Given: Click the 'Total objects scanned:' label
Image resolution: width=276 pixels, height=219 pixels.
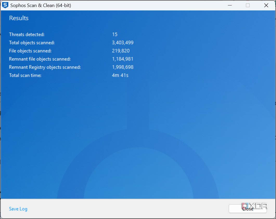Looking at the screenshot, I should [32, 43].
